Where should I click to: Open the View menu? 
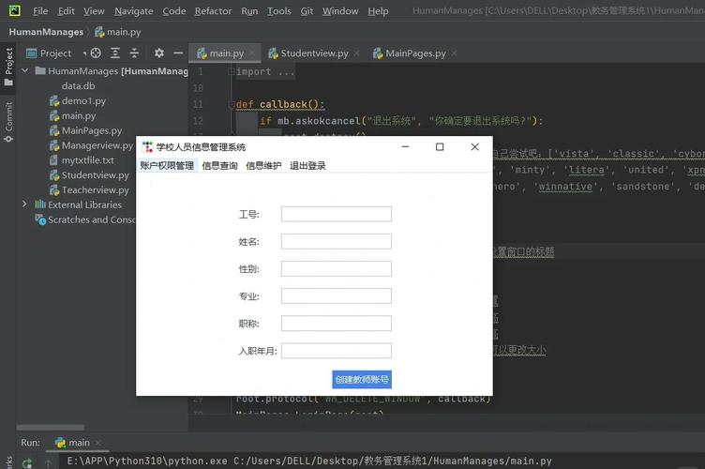click(94, 11)
